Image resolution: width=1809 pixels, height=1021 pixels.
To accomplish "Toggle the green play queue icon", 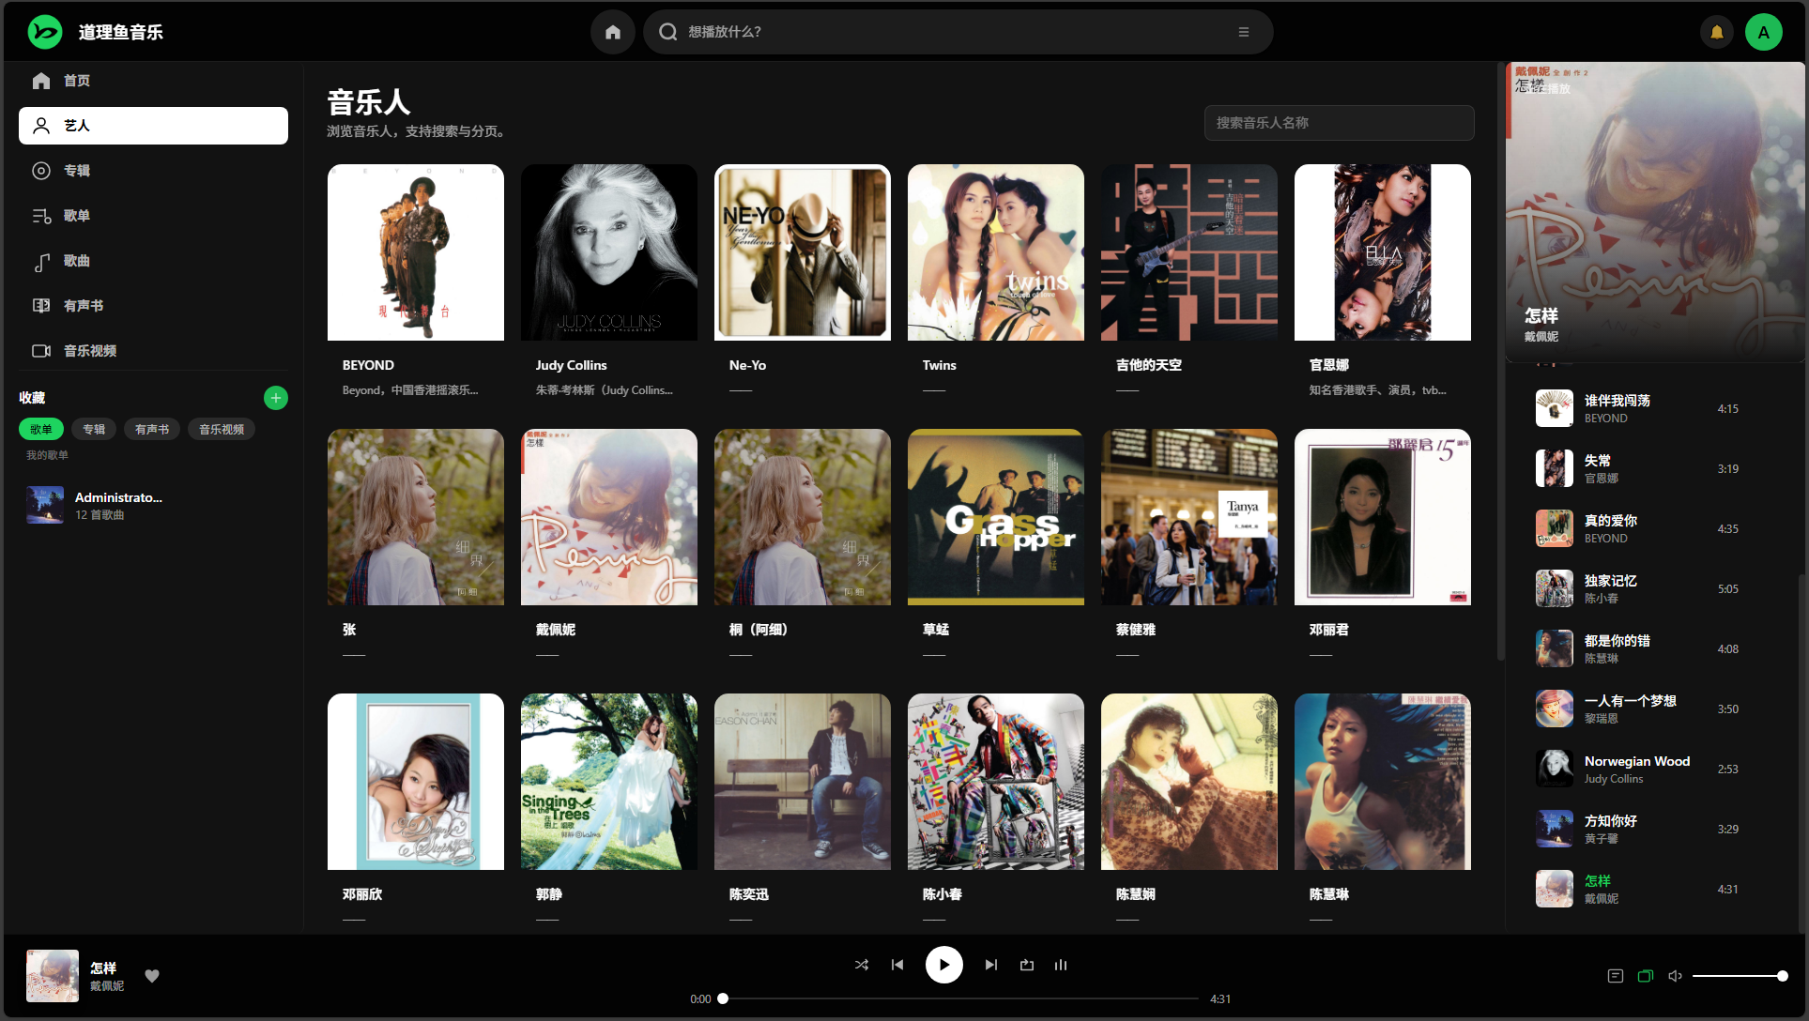I will point(1645,976).
